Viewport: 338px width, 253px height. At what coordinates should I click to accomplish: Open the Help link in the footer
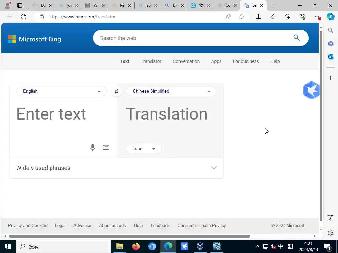tap(138, 225)
